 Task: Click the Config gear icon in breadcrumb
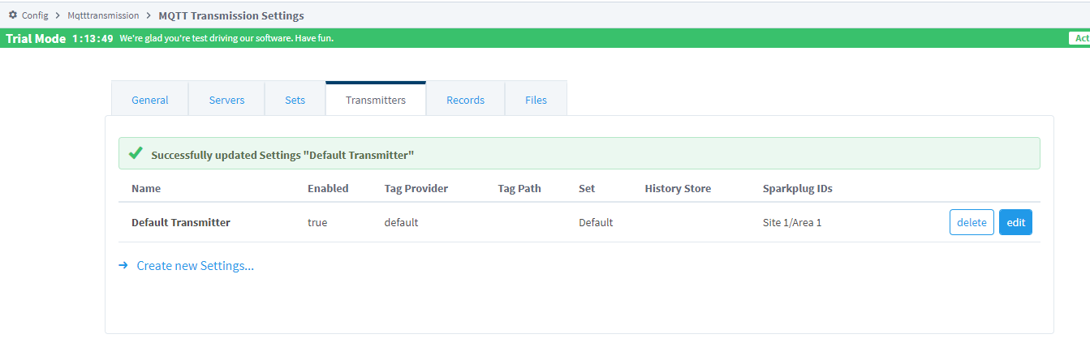pyautogui.click(x=13, y=15)
